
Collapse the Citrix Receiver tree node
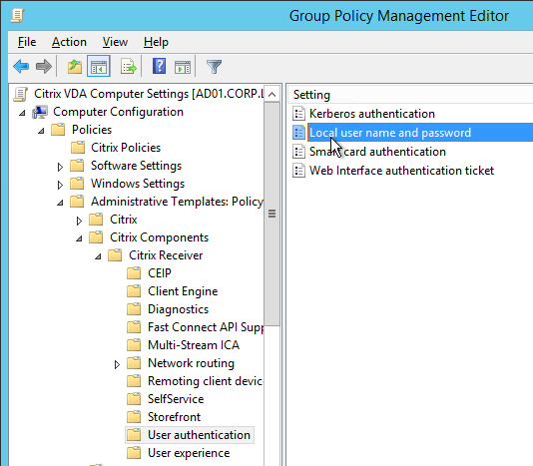pyautogui.click(x=98, y=256)
